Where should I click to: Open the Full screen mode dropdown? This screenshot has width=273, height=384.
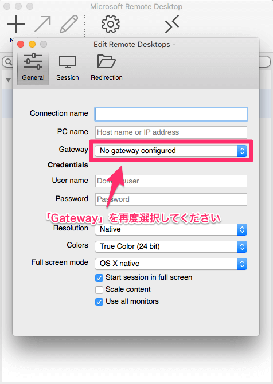(171, 264)
